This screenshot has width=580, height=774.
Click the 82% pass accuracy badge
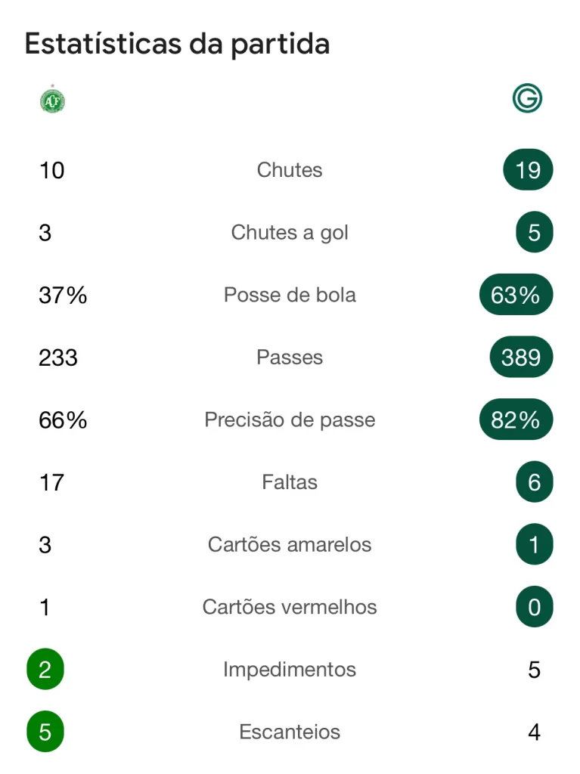516,420
